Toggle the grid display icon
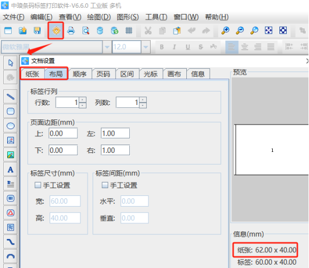 [x=129, y=31]
